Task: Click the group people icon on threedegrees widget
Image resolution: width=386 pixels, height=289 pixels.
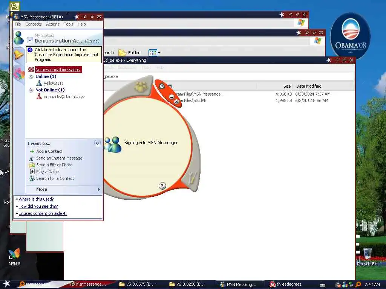Action: point(141,86)
